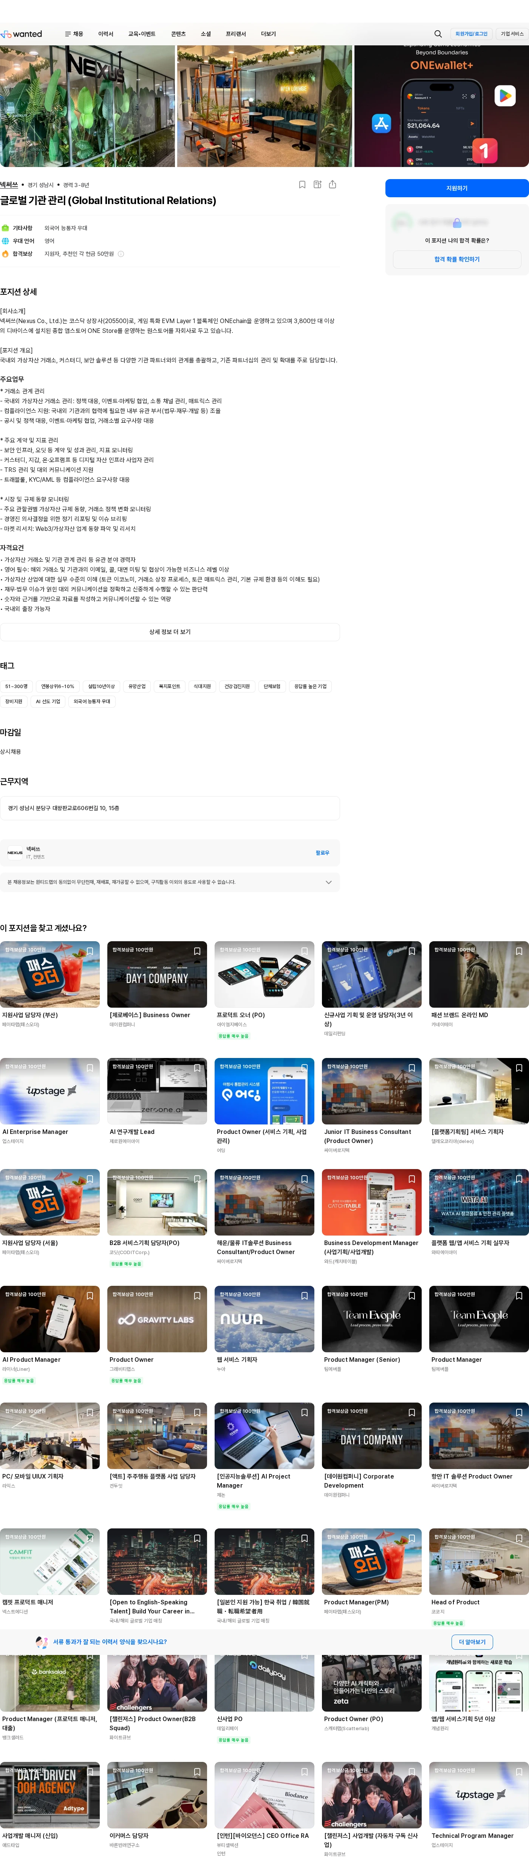Bookmark the 글로벌 기관 관리 job posting

pyautogui.click(x=302, y=185)
